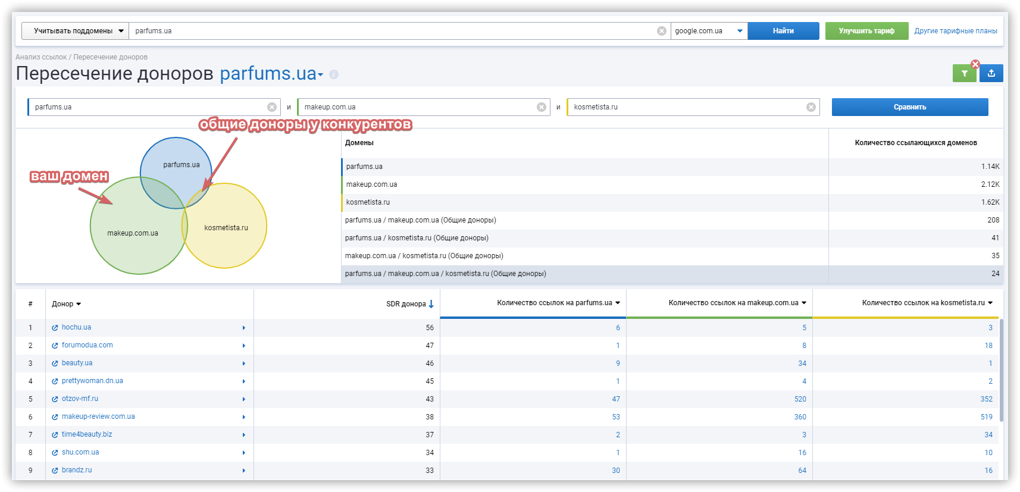Click the green filter icon button
Image resolution: width=1020 pixels, height=492 pixels.
(964, 73)
